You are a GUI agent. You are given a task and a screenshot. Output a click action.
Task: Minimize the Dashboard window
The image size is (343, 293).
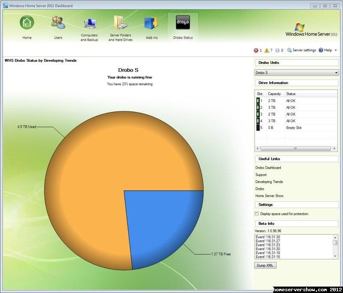pos(315,6)
